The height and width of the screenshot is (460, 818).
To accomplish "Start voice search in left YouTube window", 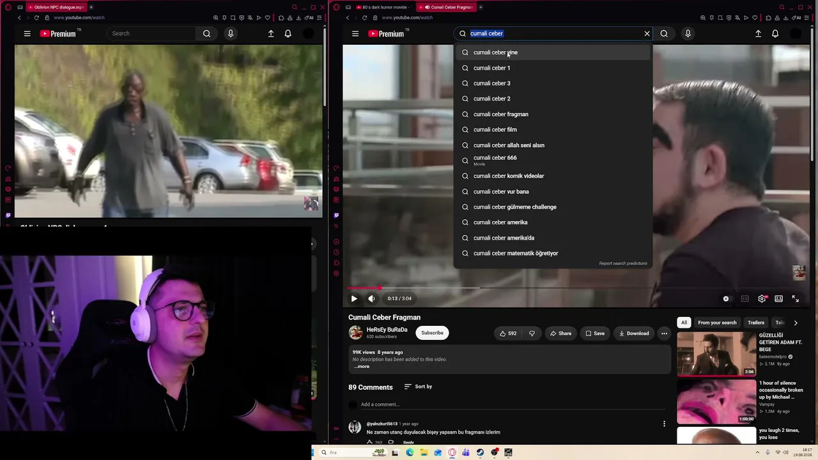I will [231, 34].
